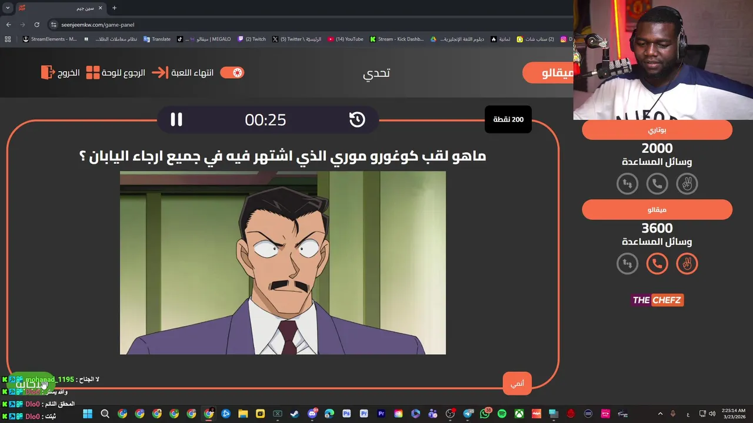Viewport: 753px width, 423px height.
Task: Use بوتاري team's phone call help icon
Action: pyautogui.click(x=657, y=184)
